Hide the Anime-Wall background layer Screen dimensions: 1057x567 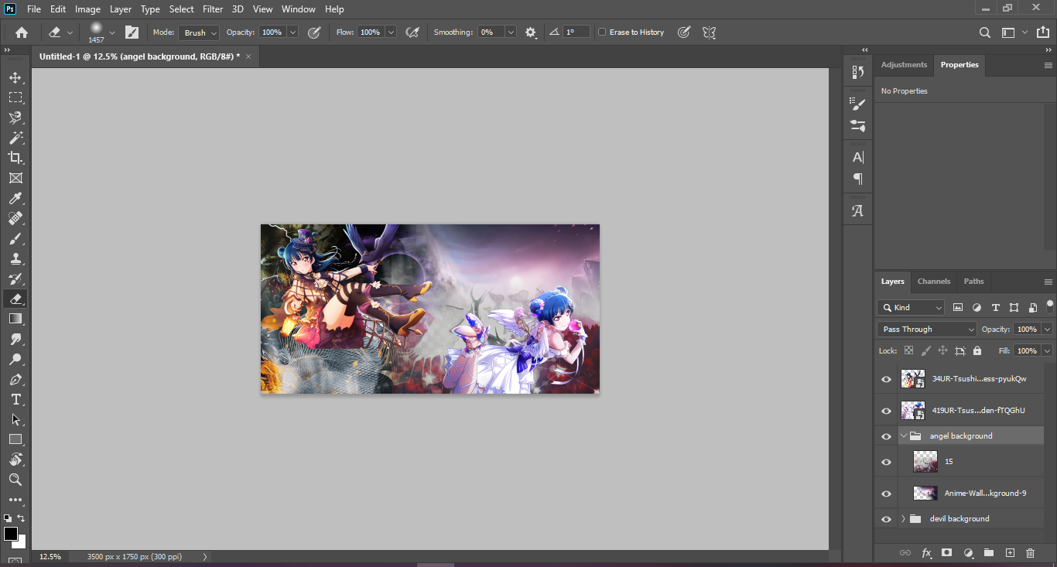[x=886, y=493]
